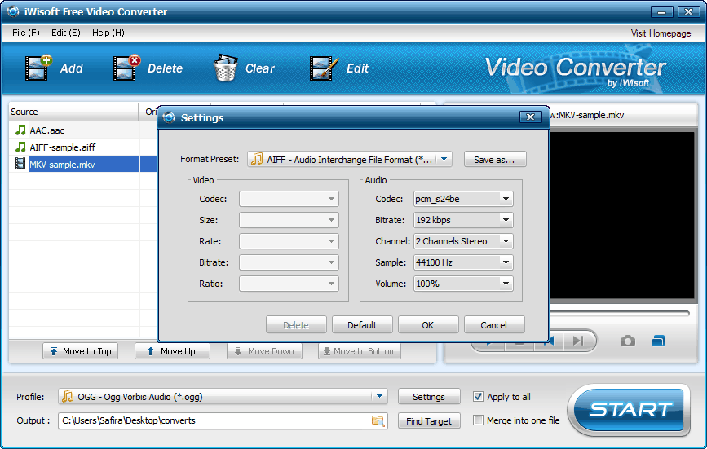
Task: Click the Find Target button
Action: [x=429, y=420]
